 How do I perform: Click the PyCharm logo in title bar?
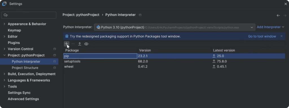pos(4,4)
